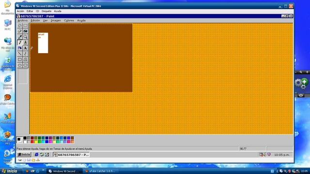Screen dimensions: 310x174
Task: Pick the yellow color swatch
Action: click(36, 142)
